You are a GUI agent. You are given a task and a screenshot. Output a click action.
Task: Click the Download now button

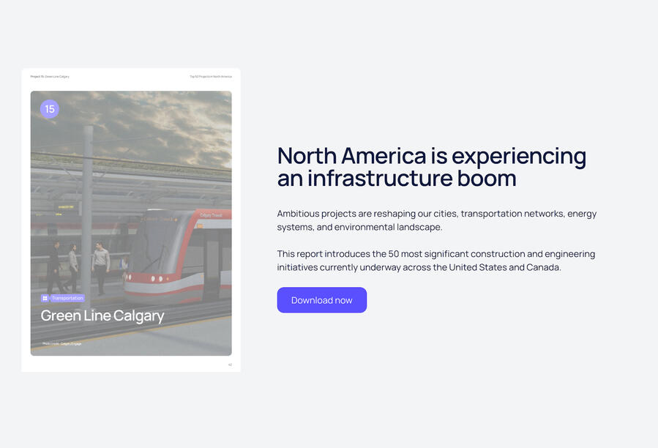click(322, 300)
